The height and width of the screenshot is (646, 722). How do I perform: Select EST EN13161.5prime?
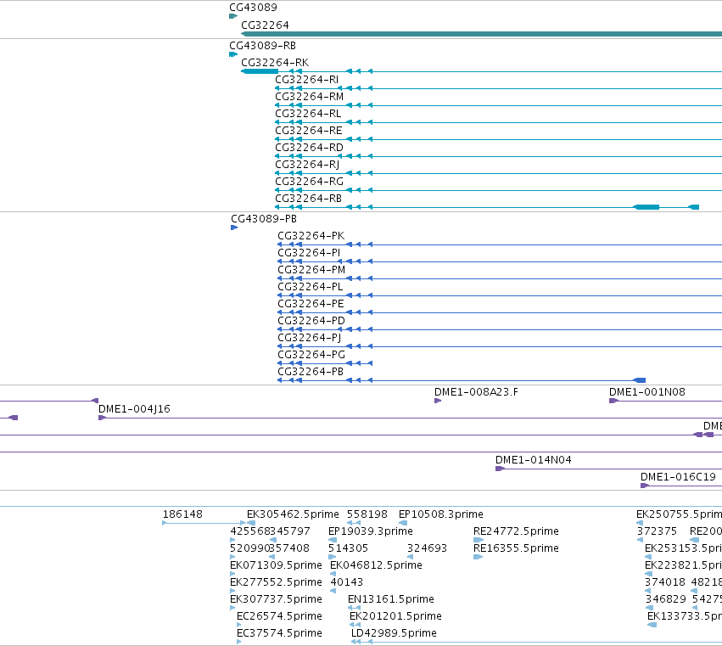[x=391, y=599]
